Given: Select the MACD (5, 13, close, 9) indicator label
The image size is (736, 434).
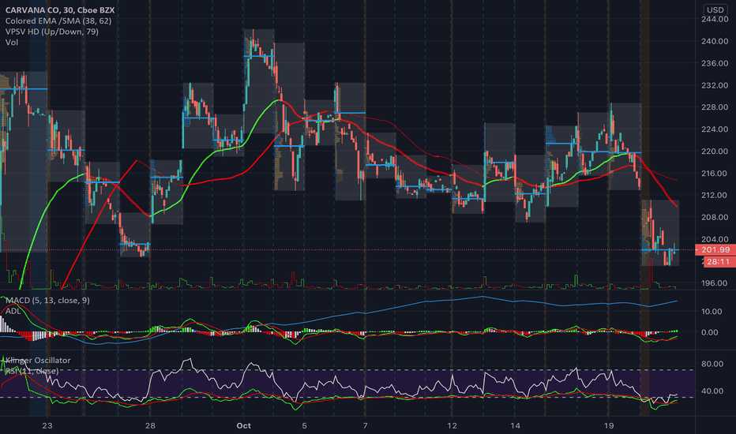Looking at the screenshot, I should (47, 301).
